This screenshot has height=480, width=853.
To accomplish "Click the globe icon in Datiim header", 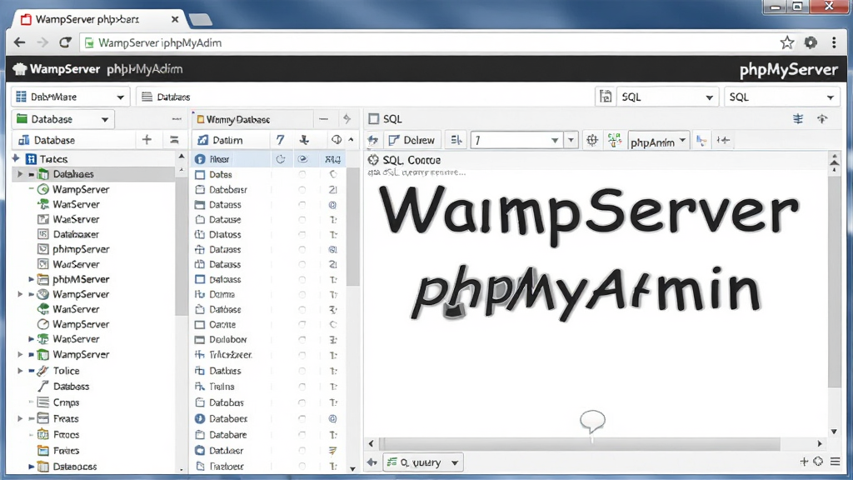I will tap(337, 140).
